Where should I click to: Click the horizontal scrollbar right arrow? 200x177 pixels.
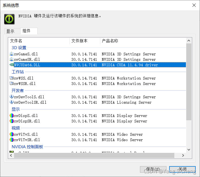[183, 155]
